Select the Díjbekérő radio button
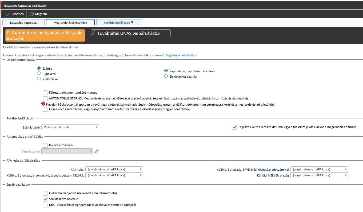363x212 pixels. 39,73
